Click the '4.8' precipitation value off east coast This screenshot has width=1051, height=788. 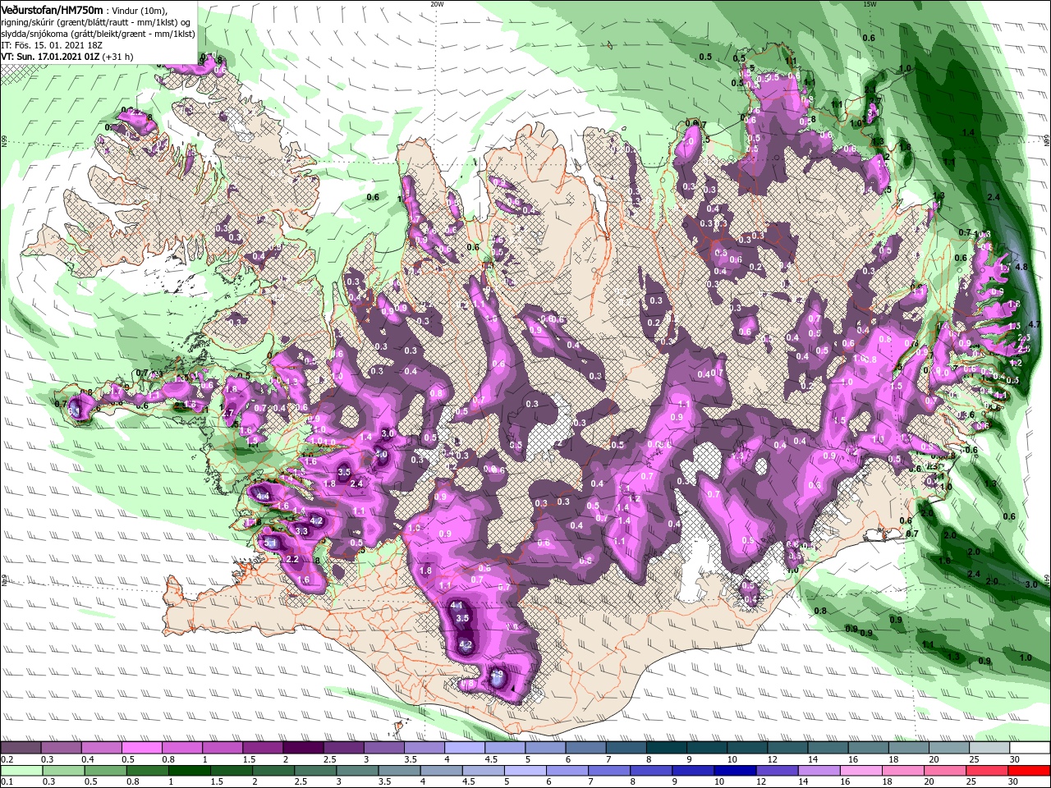tap(1021, 268)
